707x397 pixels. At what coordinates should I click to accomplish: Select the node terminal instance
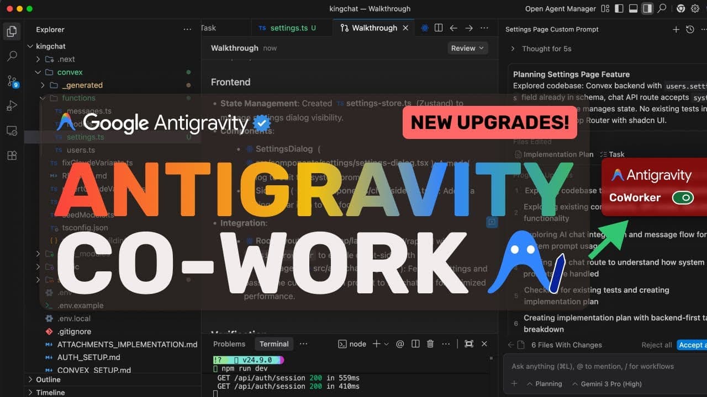pyautogui.click(x=352, y=344)
